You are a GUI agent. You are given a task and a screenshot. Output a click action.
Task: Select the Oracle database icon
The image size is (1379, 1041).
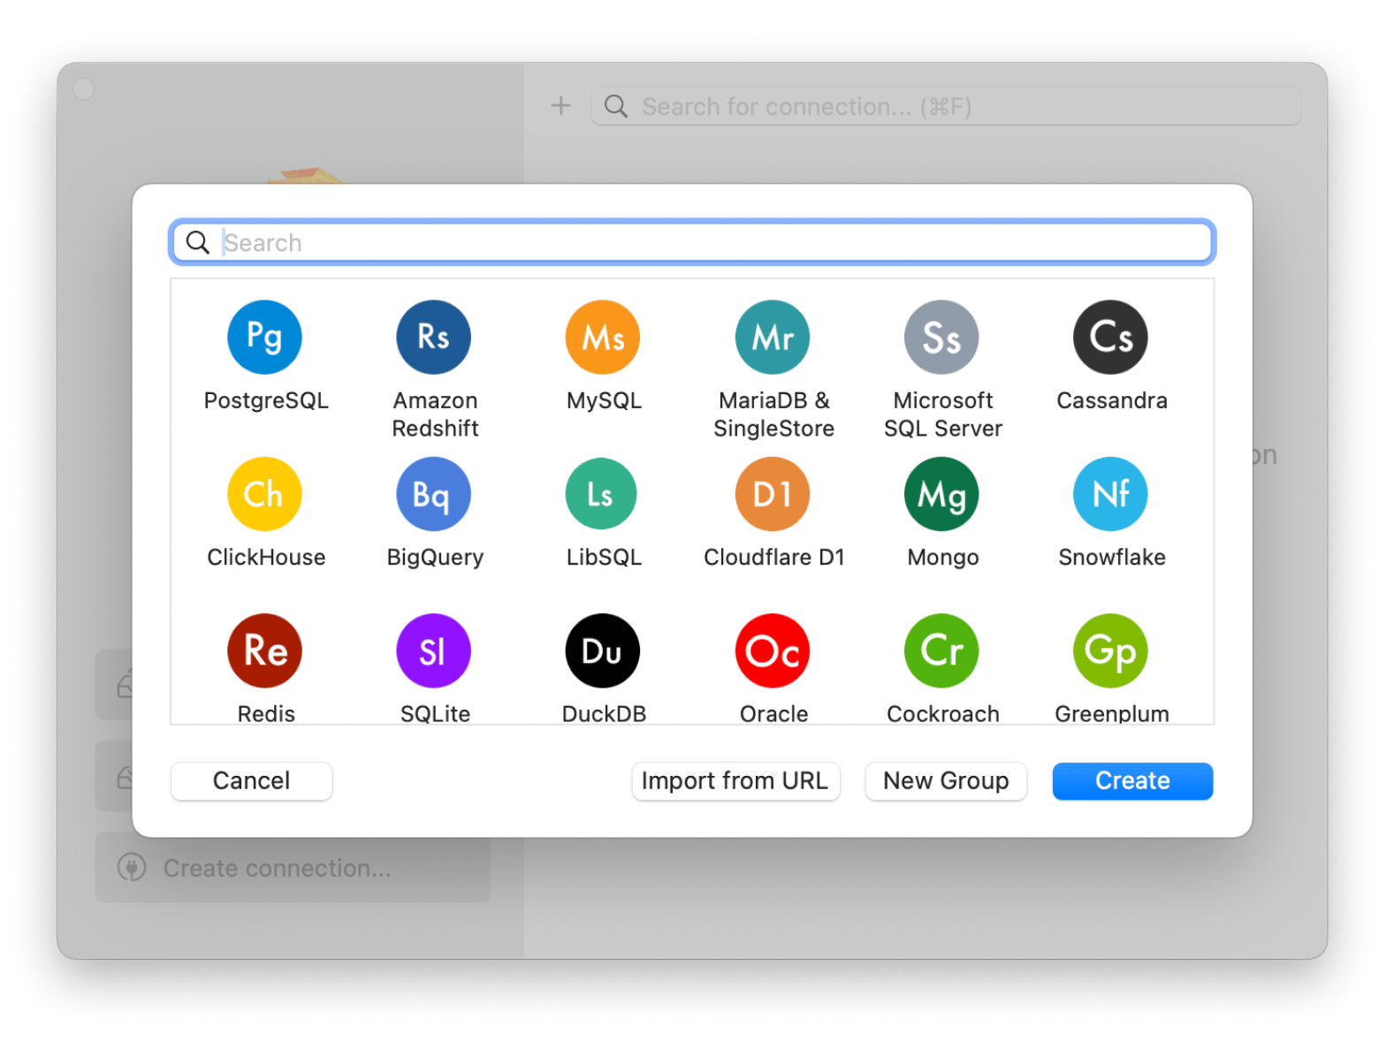coord(773,651)
